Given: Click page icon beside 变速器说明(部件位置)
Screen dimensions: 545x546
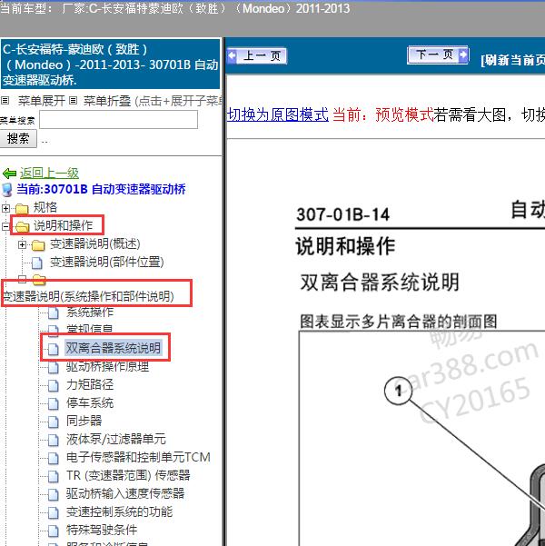Looking at the screenshot, I should click(x=37, y=263).
